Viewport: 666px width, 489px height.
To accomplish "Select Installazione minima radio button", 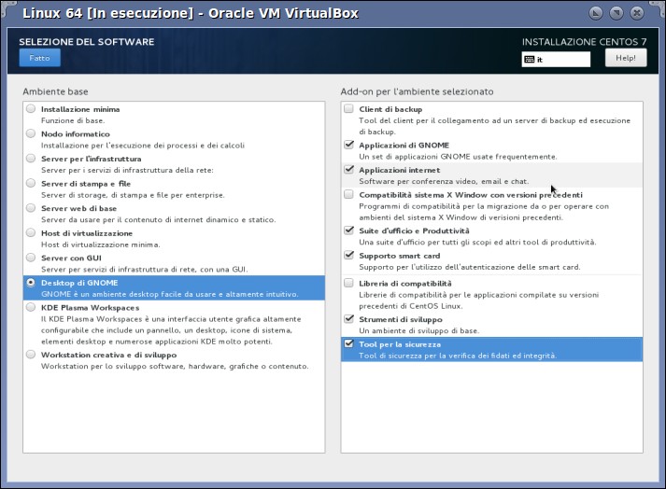I will 31,108.
